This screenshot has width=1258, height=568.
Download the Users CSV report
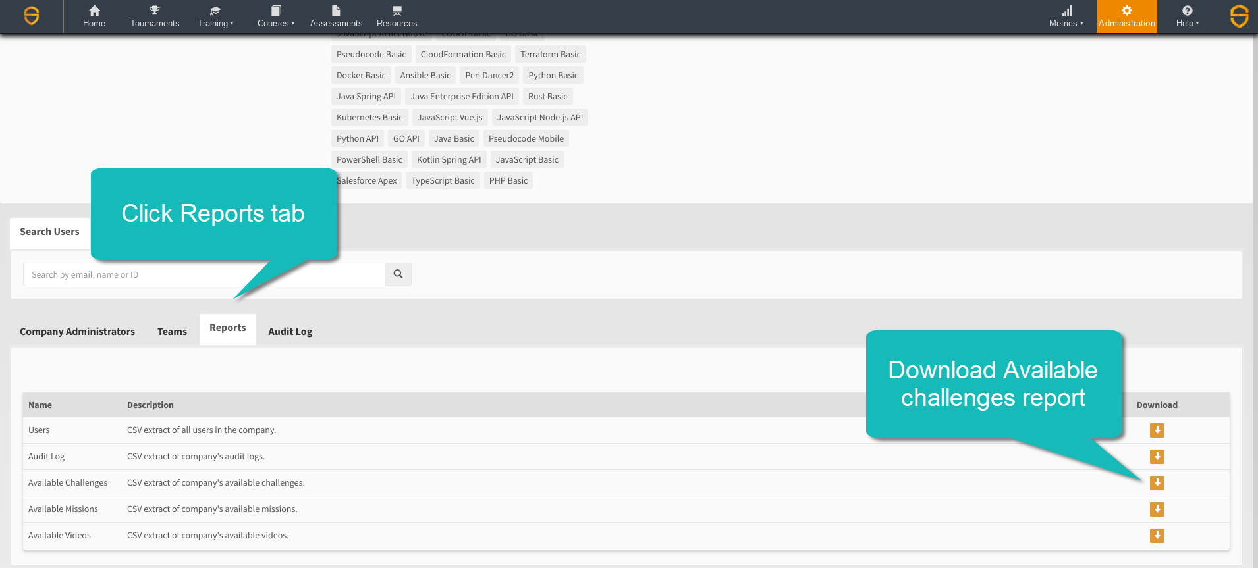[x=1157, y=430]
